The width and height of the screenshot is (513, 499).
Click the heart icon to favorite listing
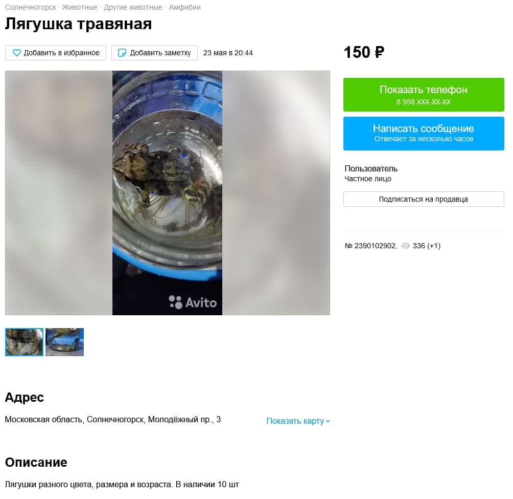point(17,53)
